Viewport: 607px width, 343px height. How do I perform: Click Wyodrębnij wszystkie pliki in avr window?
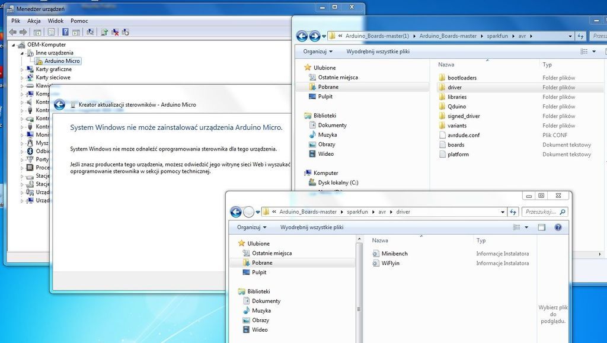pyautogui.click(x=378, y=52)
